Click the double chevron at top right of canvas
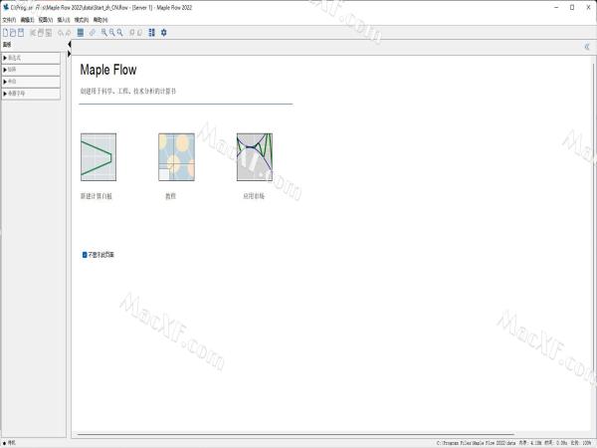597x448 pixels. pyautogui.click(x=587, y=47)
